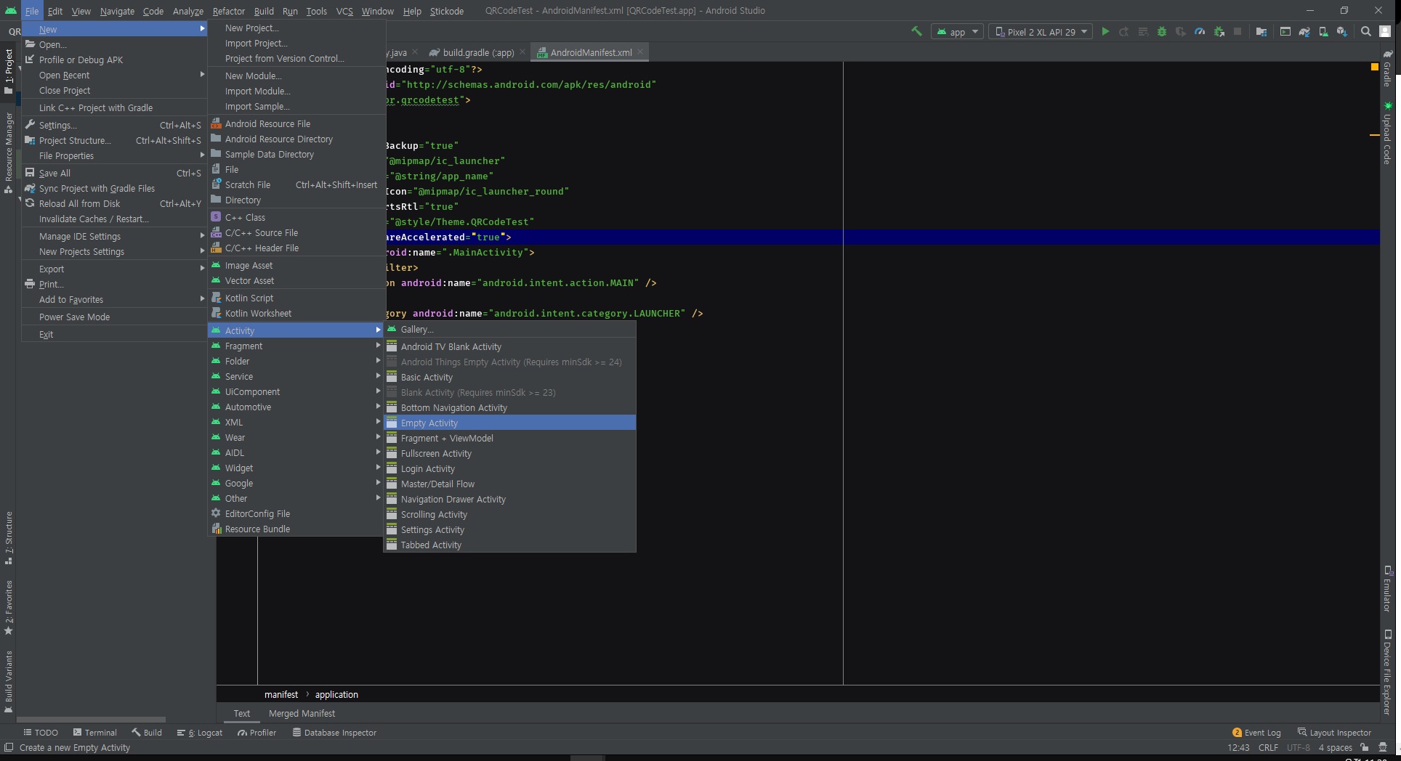Start debugging with the green bug icon
This screenshot has height=761, width=1401.
(1162, 31)
